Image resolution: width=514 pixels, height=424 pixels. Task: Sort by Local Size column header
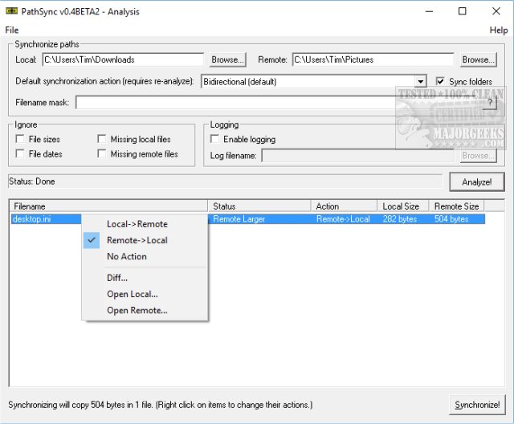tap(403, 206)
